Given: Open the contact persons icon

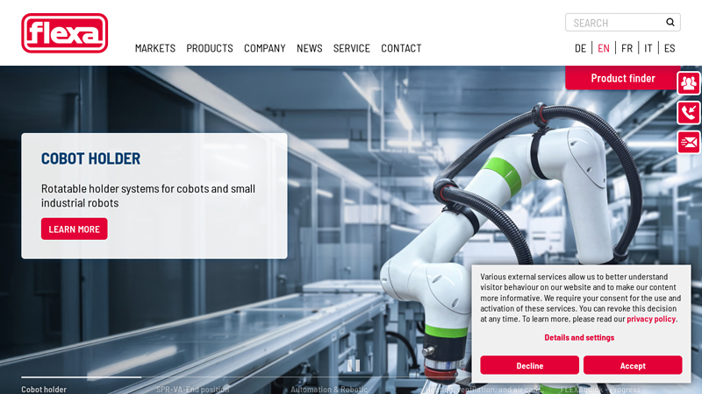Looking at the screenshot, I should [x=689, y=82].
